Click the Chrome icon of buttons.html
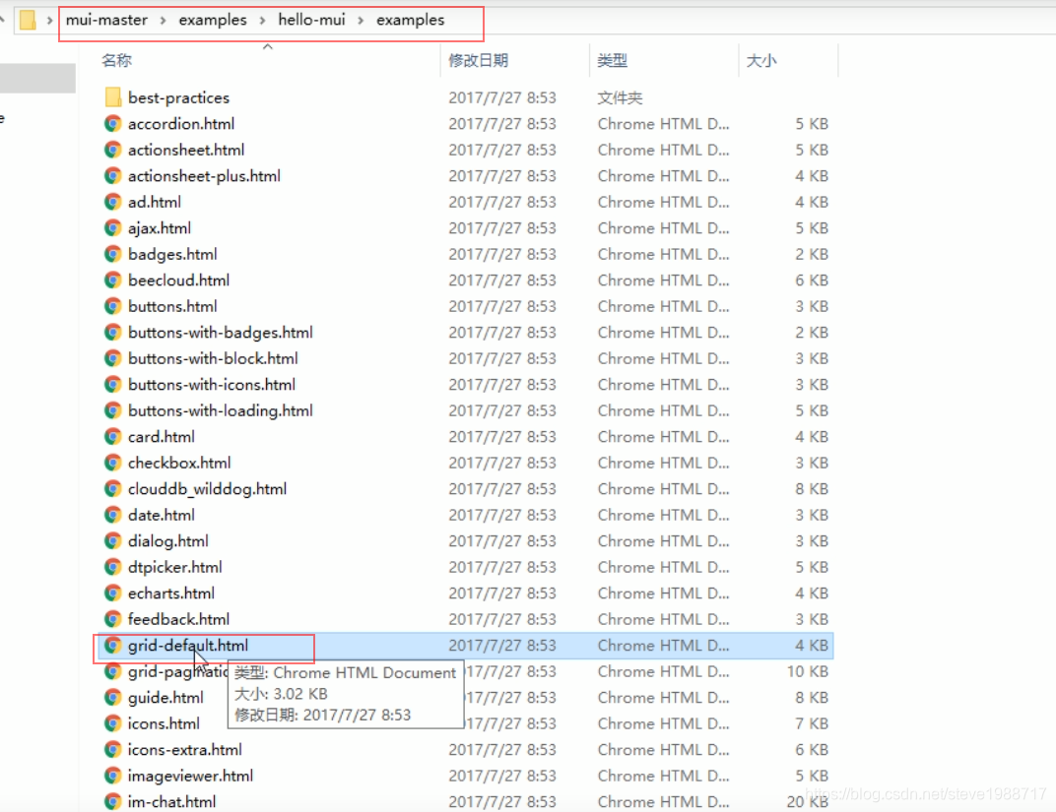Viewport: 1056px width, 812px height. (x=113, y=306)
